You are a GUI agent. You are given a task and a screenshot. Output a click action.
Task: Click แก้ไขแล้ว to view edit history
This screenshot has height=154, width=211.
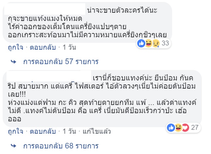point(97,132)
